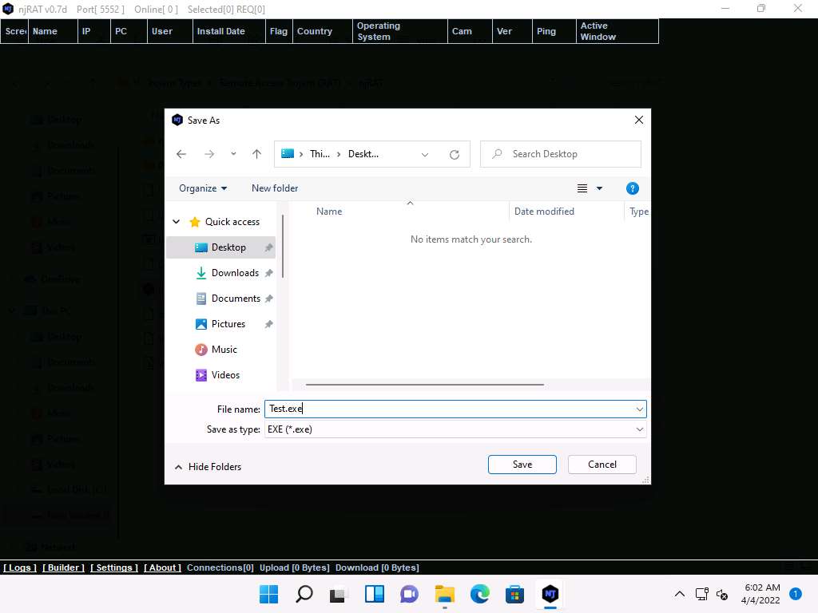Image resolution: width=818 pixels, height=613 pixels.
Task: Select Downloads in the navigation pane
Action: click(x=234, y=273)
